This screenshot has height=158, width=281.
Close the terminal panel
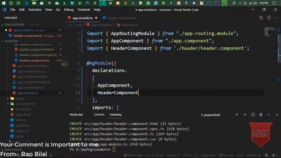pyautogui.click(x=277, y=115)
